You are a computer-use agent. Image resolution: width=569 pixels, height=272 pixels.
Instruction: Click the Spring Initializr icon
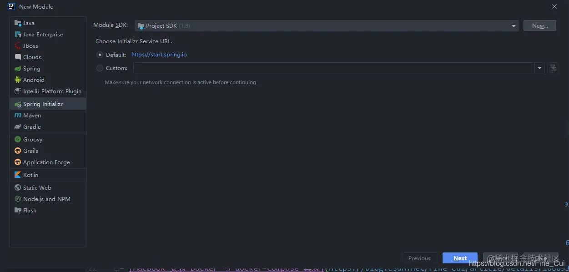(x=18, y=104)
